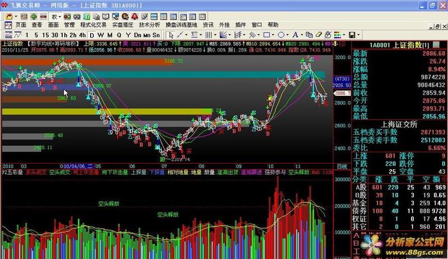The height and width of the screenshot is (259, 448).
Task: Click the magnifier search windows icon
Action: pos(115,17)
